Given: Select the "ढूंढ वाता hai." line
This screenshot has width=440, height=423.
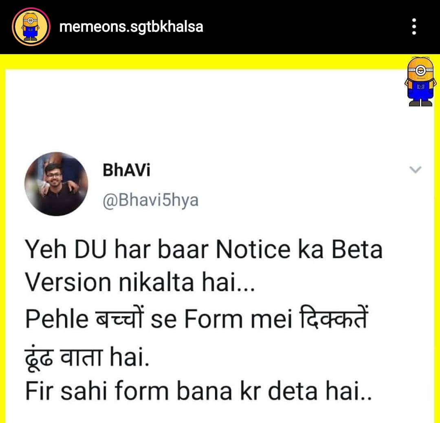Looking at the screenshot, I should pos(87,357).
